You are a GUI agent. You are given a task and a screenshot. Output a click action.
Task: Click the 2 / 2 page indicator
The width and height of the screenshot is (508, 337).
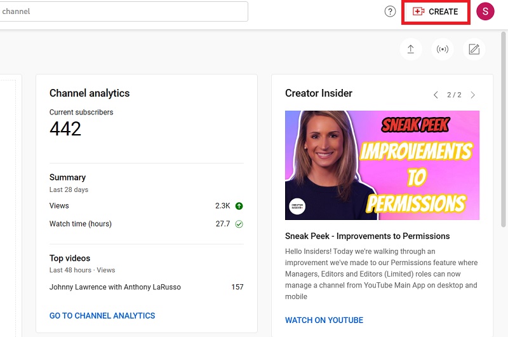click(x=454, y=95)
